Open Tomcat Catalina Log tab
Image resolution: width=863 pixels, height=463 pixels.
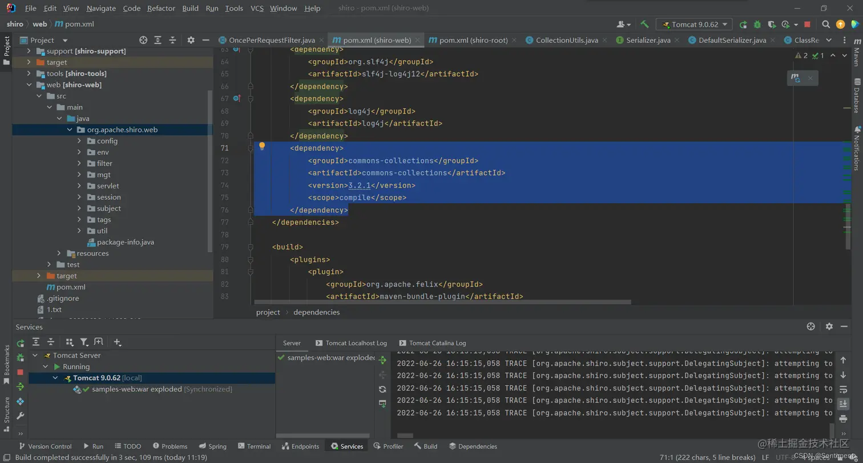[432, 343]
